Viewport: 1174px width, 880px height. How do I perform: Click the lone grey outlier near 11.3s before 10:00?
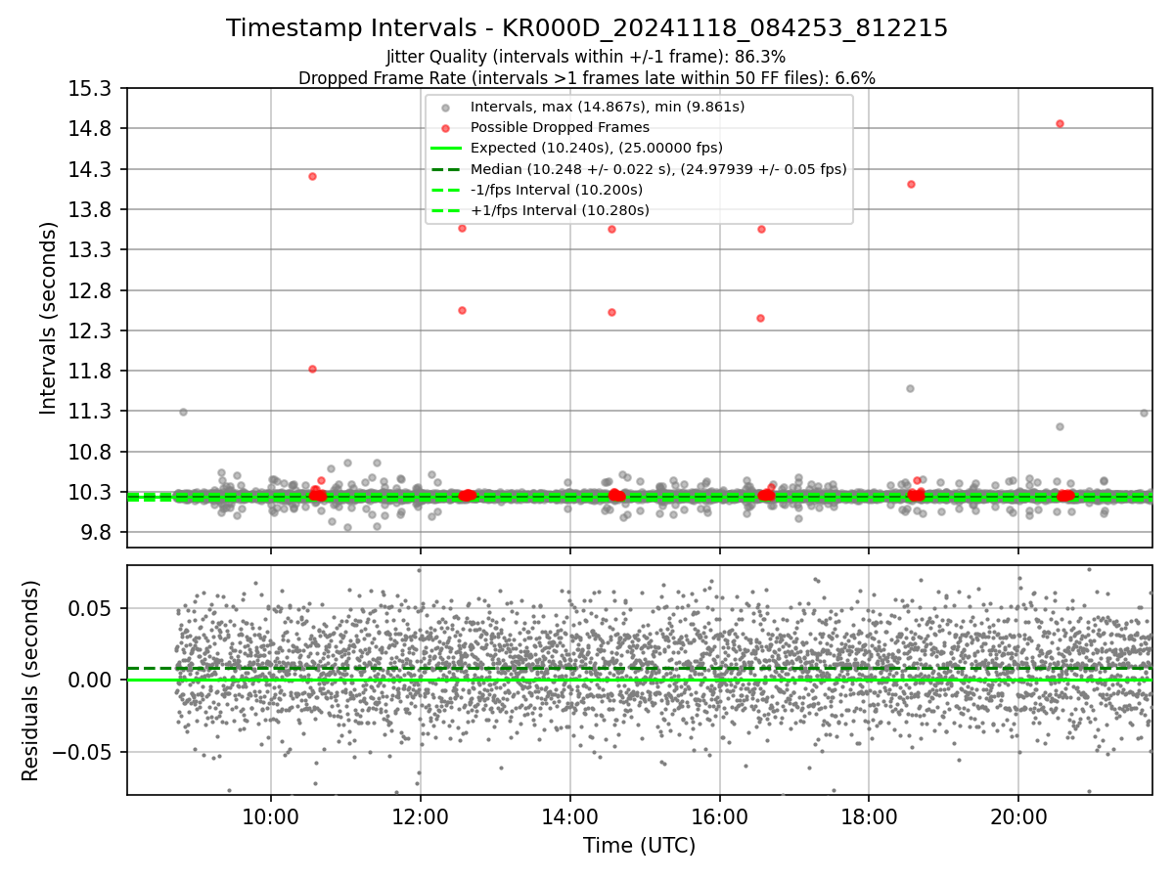(183, 412)
